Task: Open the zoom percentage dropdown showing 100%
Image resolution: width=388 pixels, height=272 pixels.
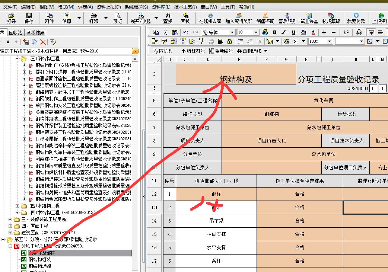Action: [x=330, y=41]
